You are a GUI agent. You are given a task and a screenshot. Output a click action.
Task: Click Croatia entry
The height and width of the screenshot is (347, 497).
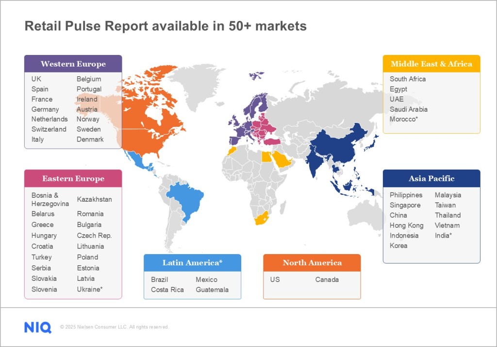pos(42,246)
